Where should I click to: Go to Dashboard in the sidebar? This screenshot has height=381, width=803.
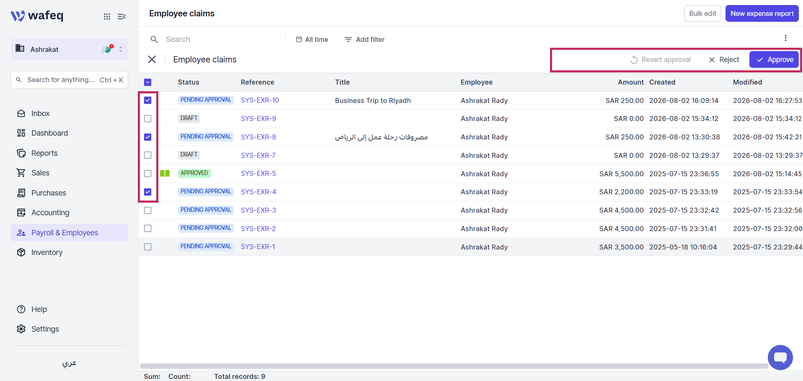(x=69, y=133)
